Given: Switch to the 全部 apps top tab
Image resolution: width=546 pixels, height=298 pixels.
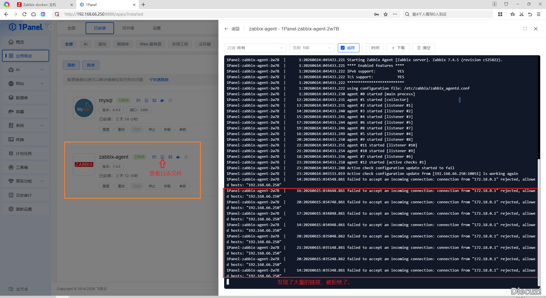Looking at the screenshot, I should [x=71, y=28].
